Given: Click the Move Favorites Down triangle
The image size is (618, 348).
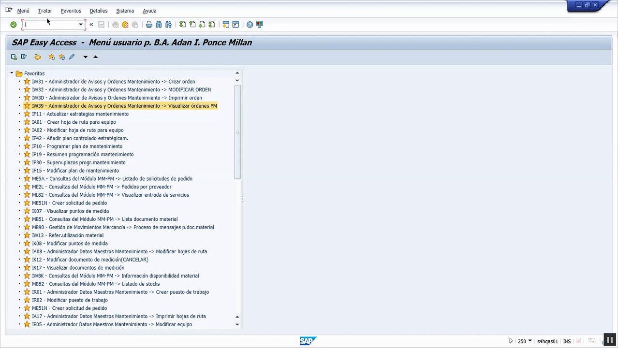Looking at the screenshot, I should click(86, 57).
